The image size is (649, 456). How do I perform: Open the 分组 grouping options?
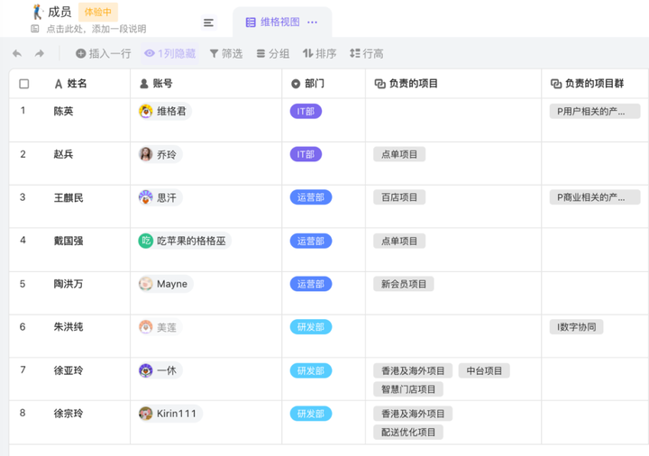click(273, 53)
